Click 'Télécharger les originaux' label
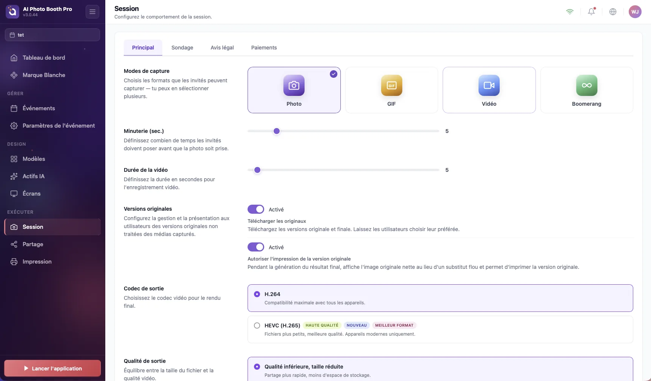The height and width of the screenshot is (381, 651). pyautogui.click(x=277, y=221)
